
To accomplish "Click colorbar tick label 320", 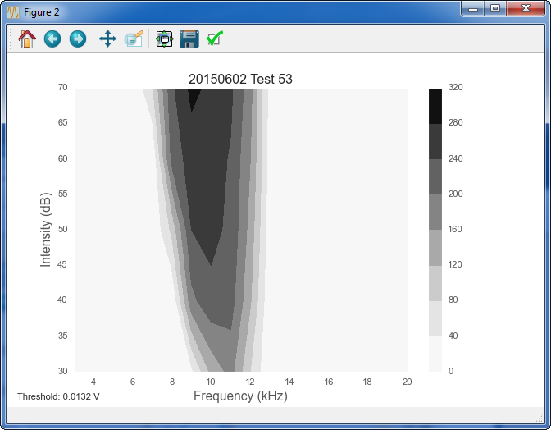I will [455, 87].
